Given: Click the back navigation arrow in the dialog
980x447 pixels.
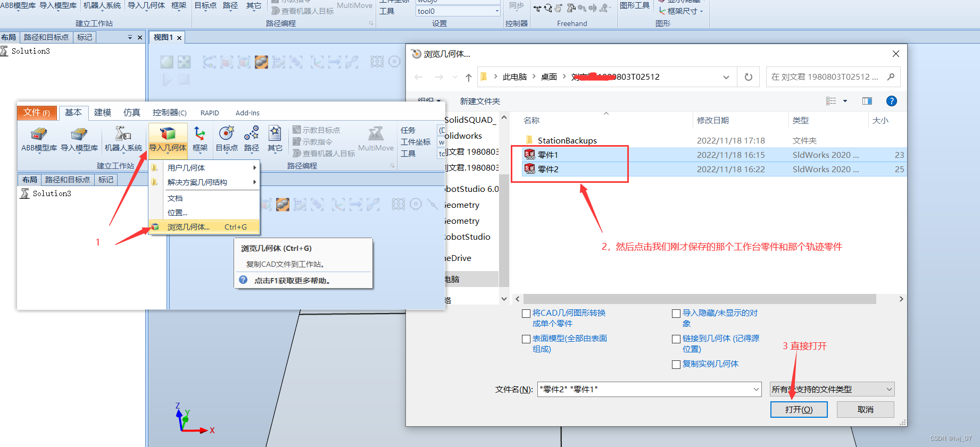Looking at the screenshot, I should [x=419, y=77].
